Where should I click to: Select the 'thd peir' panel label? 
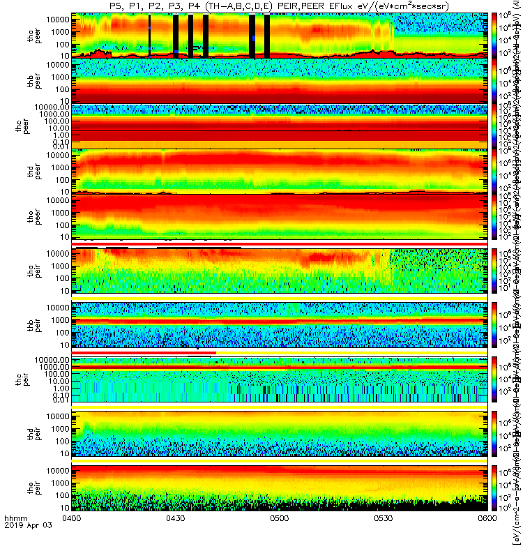coord(34,434)
